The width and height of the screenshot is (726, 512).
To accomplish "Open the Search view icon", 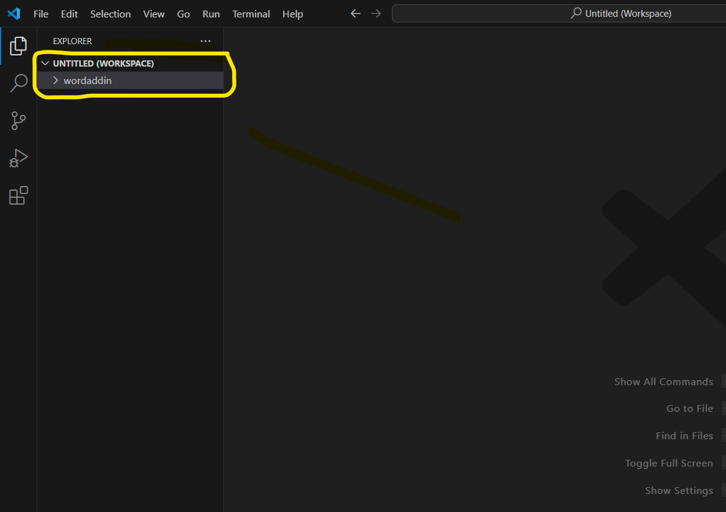I will pyautogui.click(x=19, y=83).
